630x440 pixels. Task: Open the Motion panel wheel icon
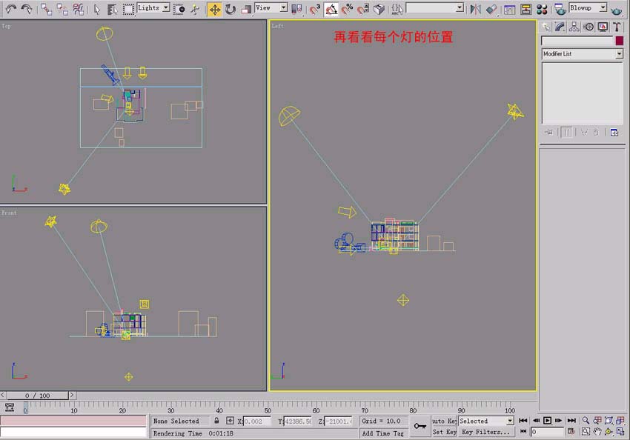(588, 27)
